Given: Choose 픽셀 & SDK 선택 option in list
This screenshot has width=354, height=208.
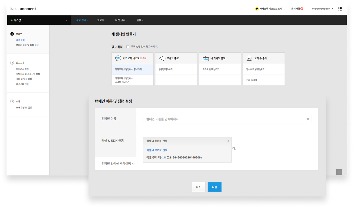Looking at the screenshot, I should coord(187,150).
